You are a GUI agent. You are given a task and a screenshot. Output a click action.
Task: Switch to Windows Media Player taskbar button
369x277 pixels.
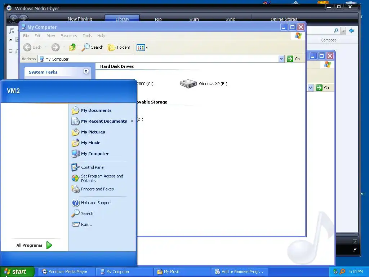[x=67, y=272]
